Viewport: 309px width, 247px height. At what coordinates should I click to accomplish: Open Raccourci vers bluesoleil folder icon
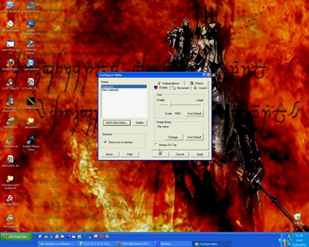coord(10,182)
